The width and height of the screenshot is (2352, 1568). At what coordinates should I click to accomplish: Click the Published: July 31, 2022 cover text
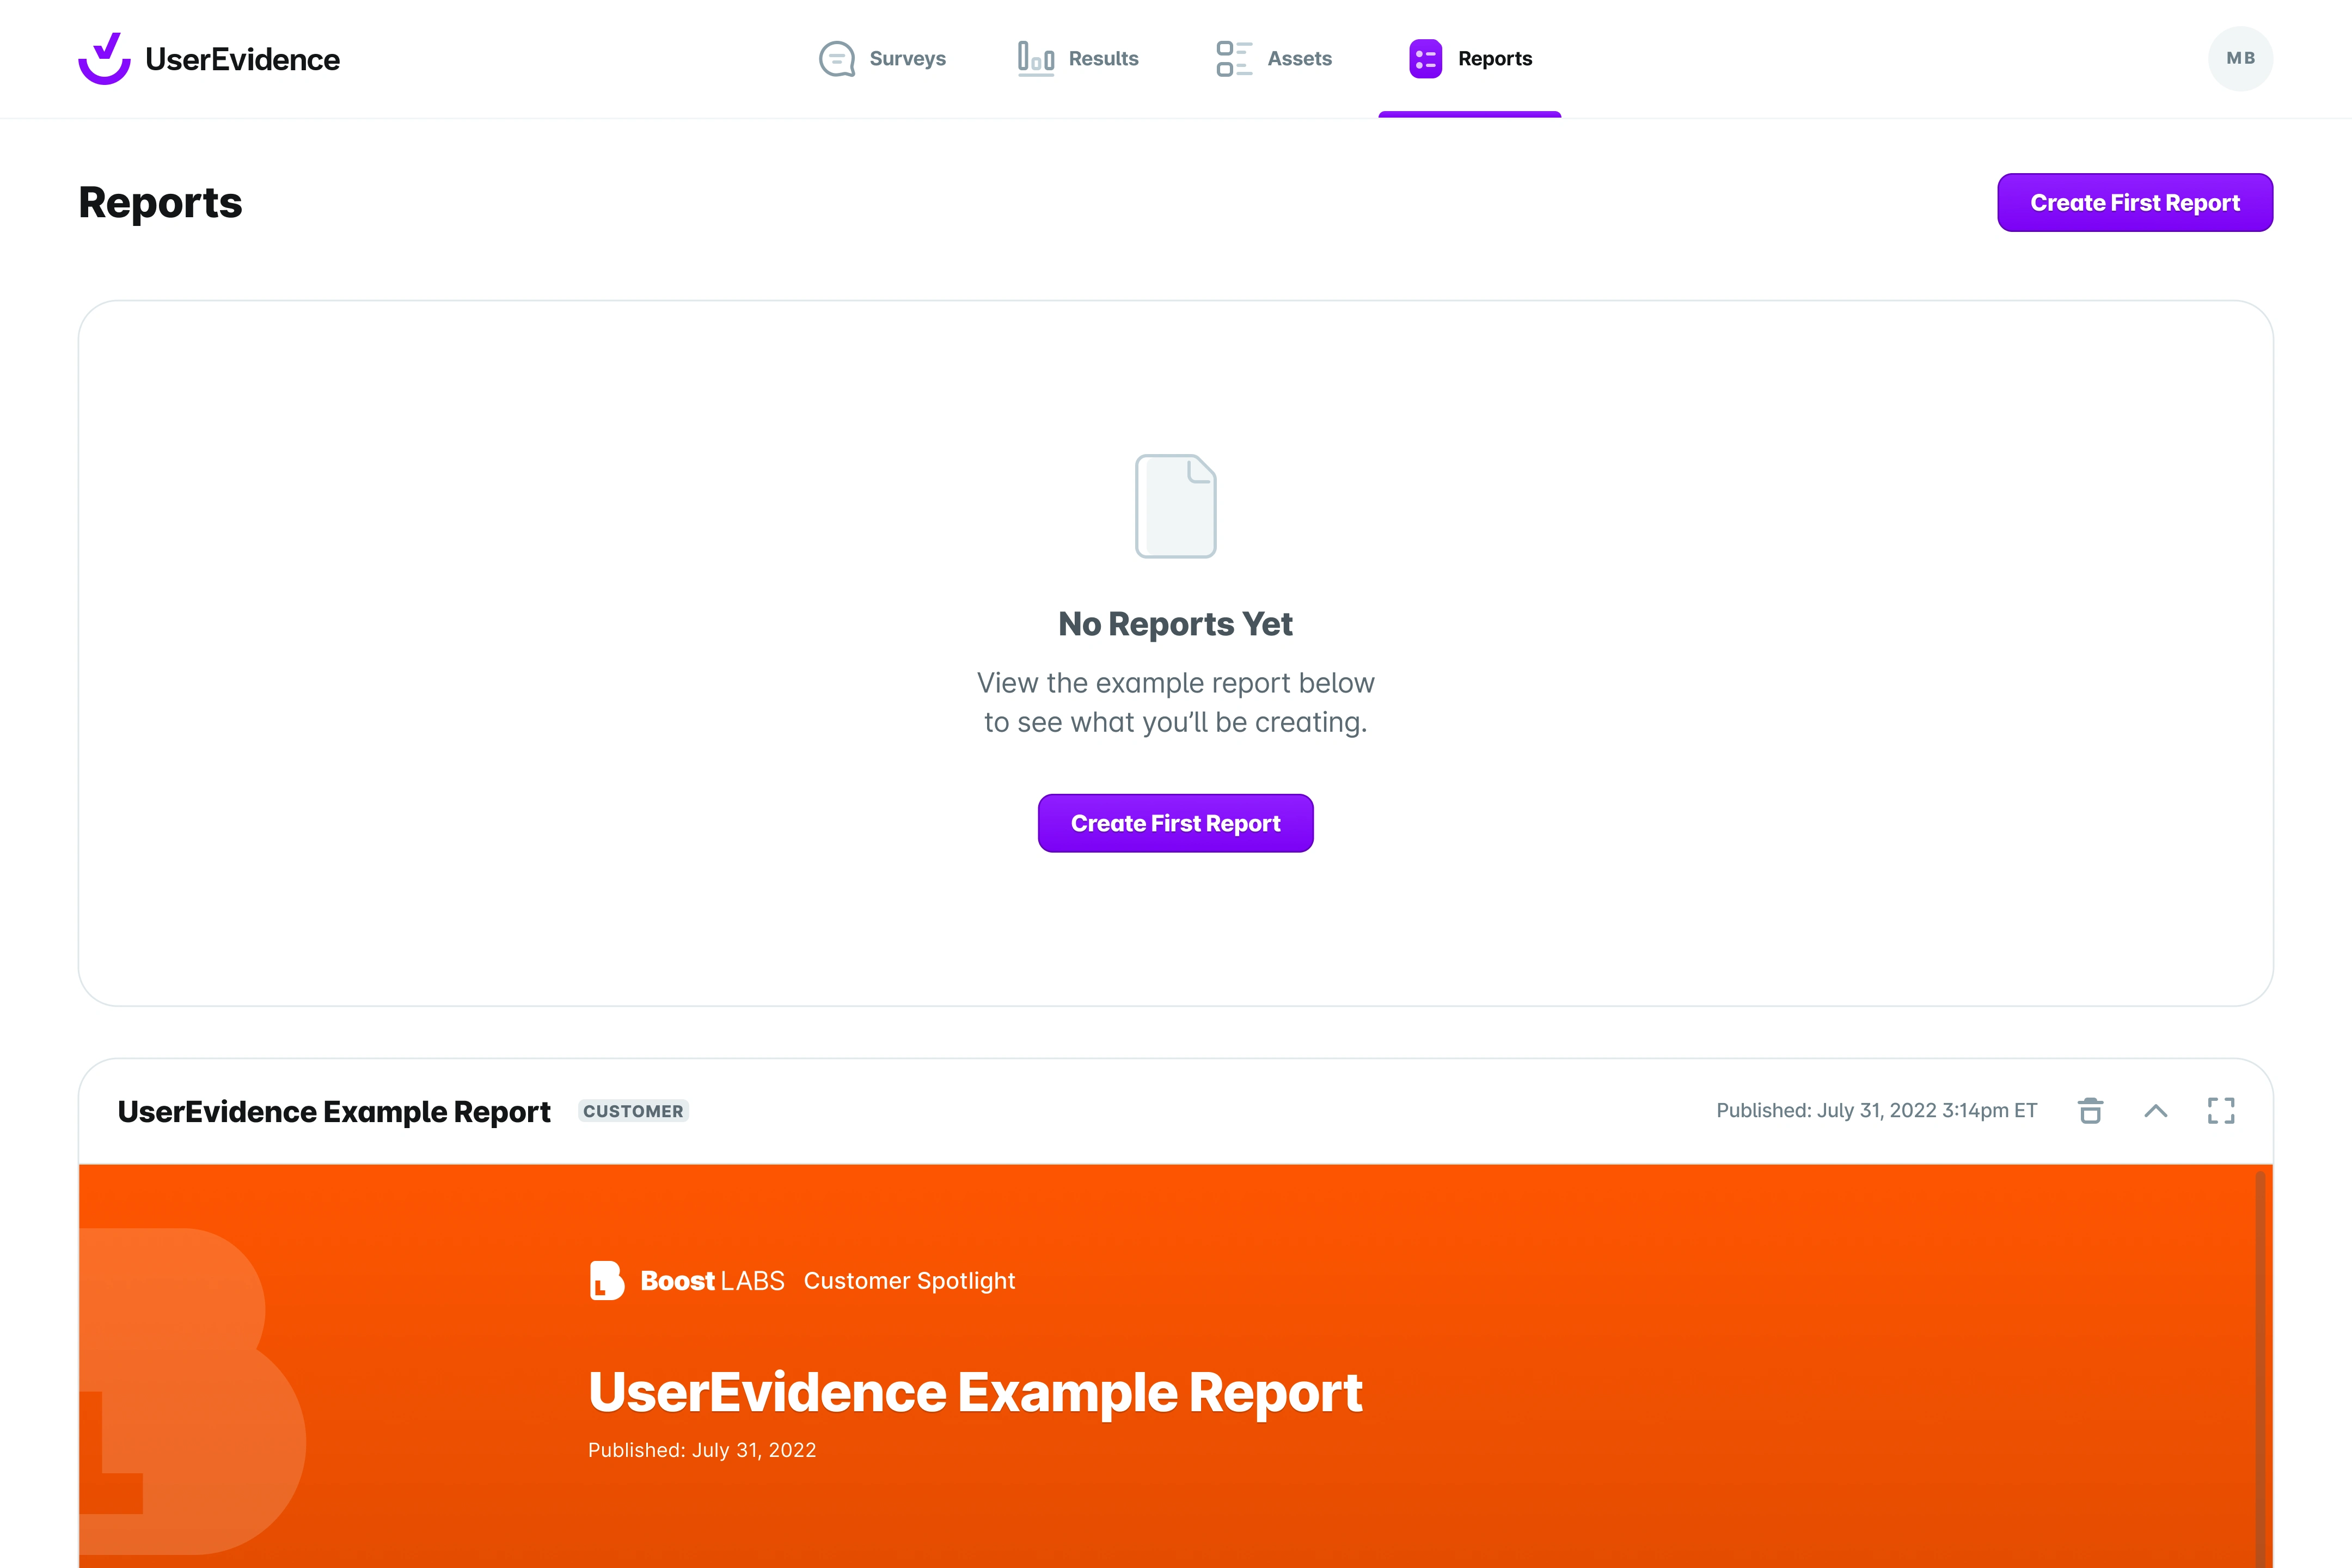[x=702, y=1450]
